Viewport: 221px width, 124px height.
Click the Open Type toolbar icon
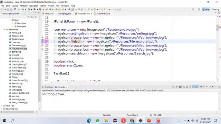[x=56, y=9]
